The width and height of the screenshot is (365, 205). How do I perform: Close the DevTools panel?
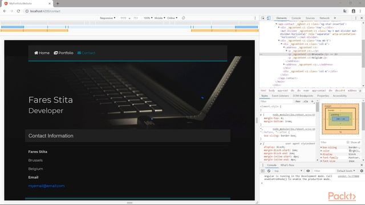pyautogui.click(x=362, y=18)
